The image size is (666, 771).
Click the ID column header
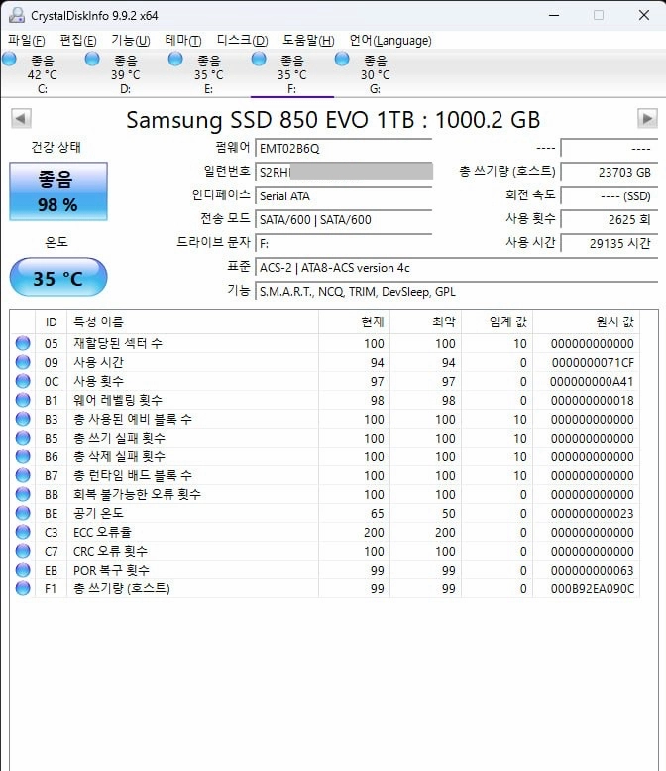(x=52, y=322)
